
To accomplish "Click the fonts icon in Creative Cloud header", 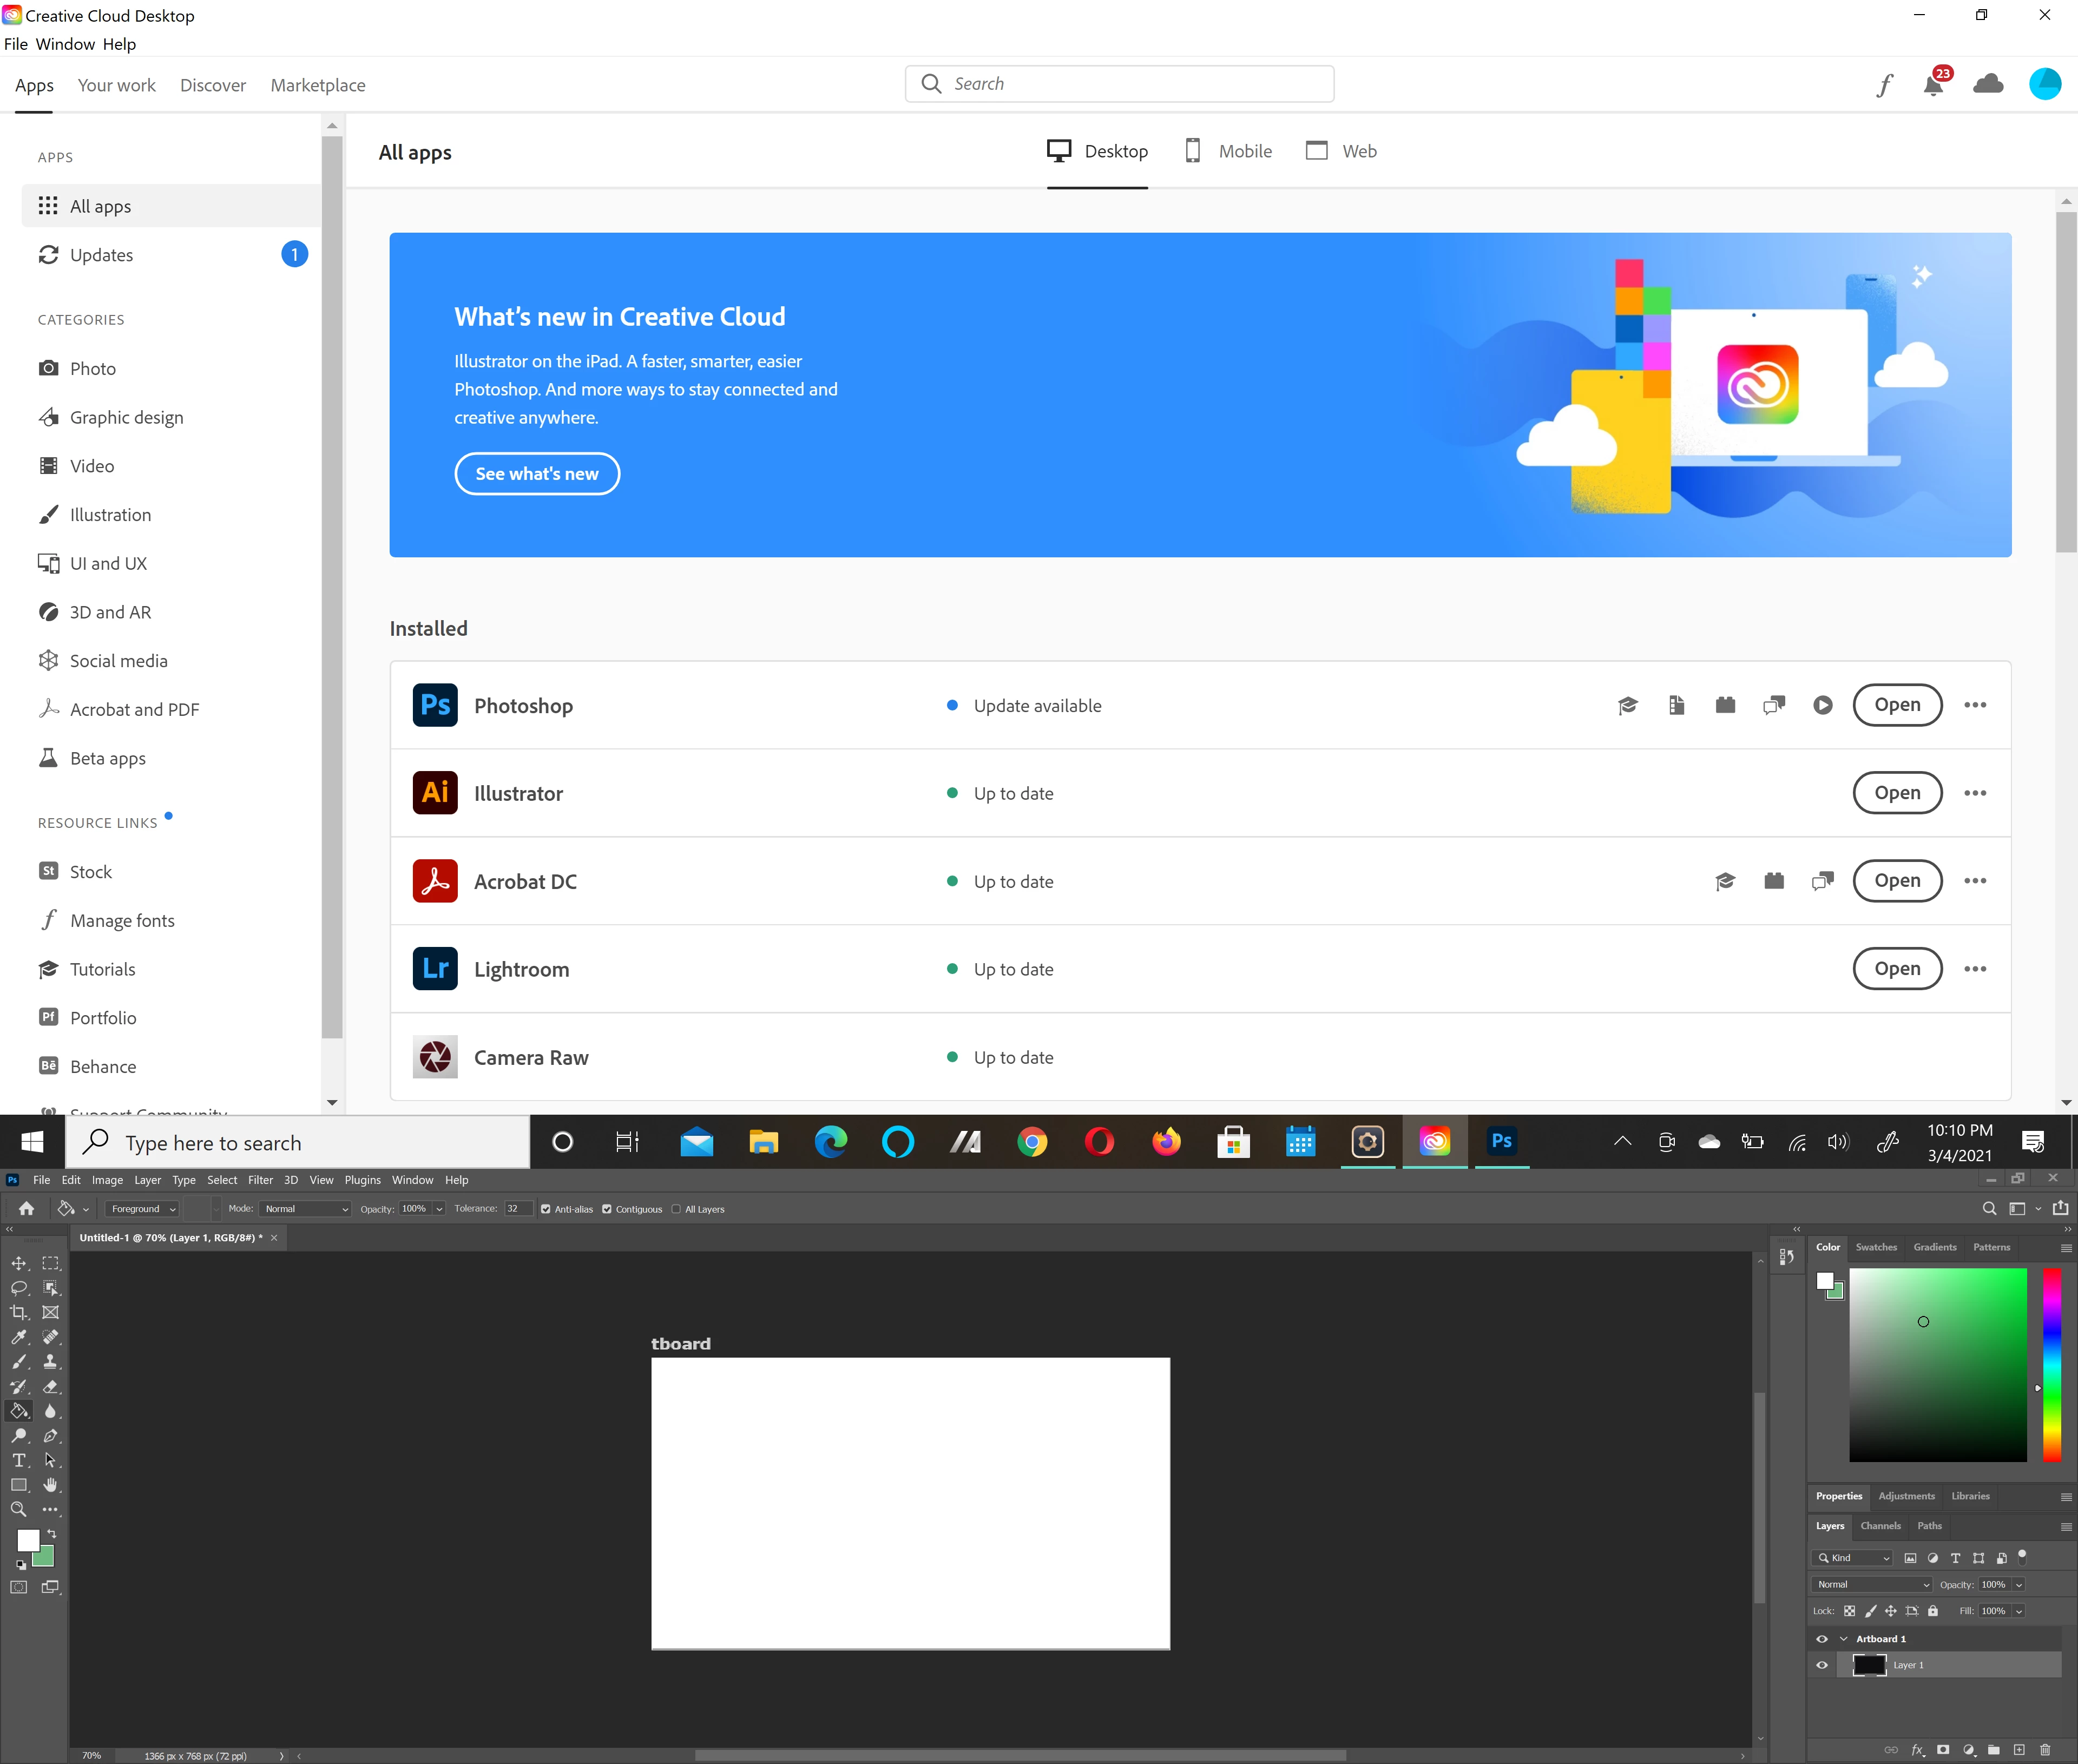I will coord(1884,85).
